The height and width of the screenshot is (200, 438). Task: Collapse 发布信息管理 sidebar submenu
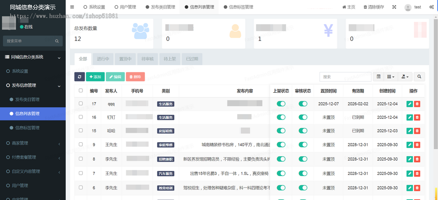[x=33, y=85]
